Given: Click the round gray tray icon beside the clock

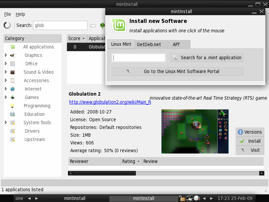Looking at the screenshot, I should (197, 198).
